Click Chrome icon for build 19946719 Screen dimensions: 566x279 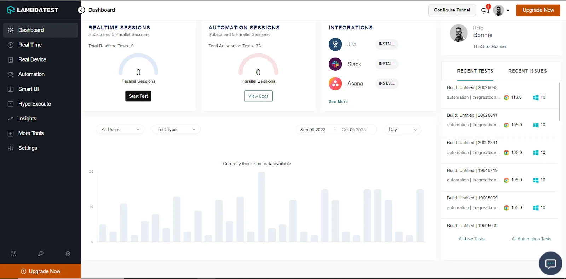(x=506, y=180)
